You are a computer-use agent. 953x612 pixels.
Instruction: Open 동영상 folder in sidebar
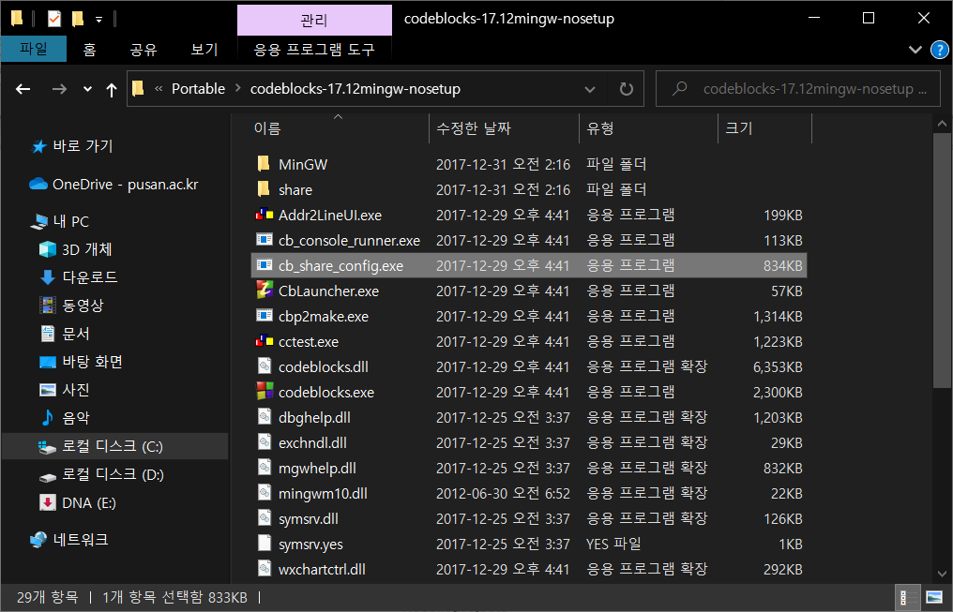pyautogui.click(x=71, y=306)
